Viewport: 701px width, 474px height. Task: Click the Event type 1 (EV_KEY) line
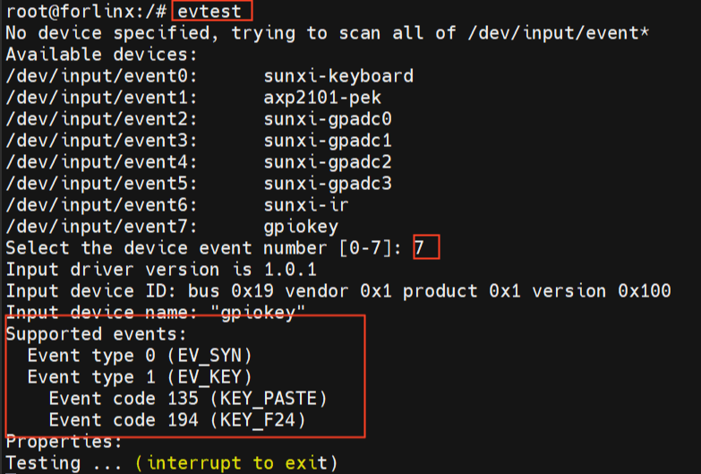[x=140, y=376]
